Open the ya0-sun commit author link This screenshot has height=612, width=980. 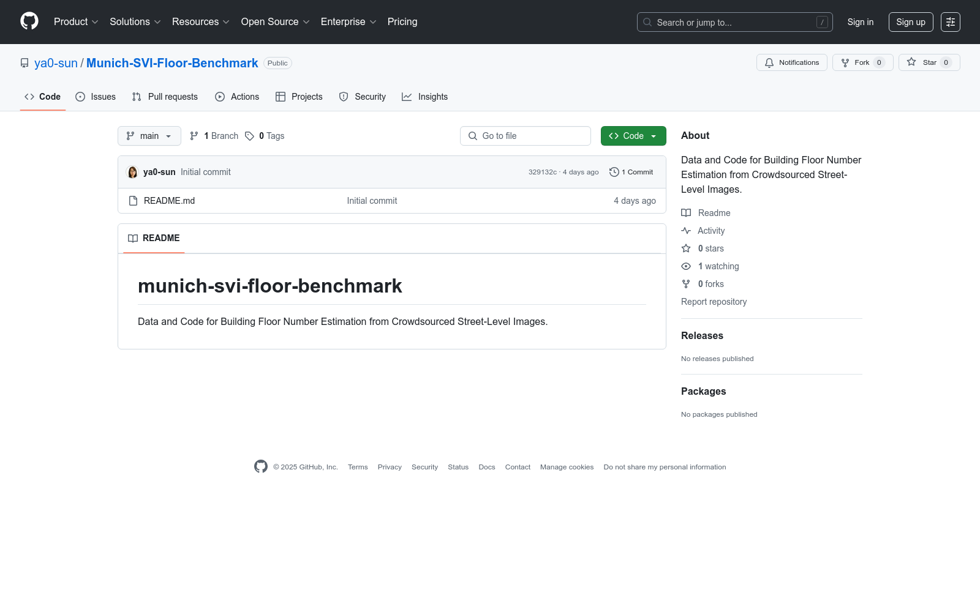pyautogui.click(x=159, y=172)
